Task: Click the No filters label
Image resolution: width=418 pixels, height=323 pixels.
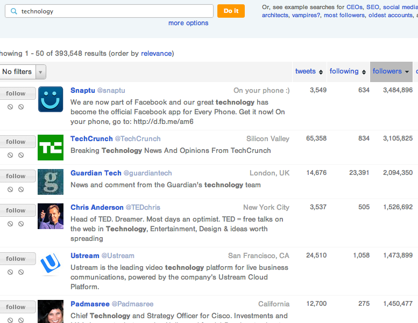Action: 17,72
